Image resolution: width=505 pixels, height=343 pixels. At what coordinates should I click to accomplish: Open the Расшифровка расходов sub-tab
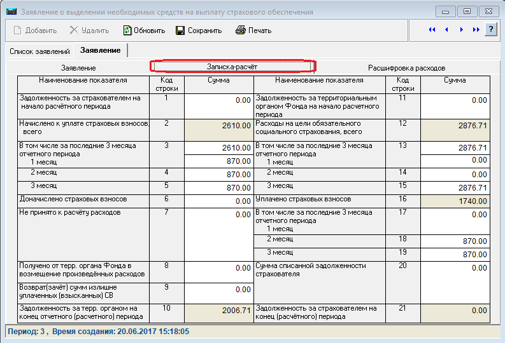pyautogui.click(x=406, y=68)
